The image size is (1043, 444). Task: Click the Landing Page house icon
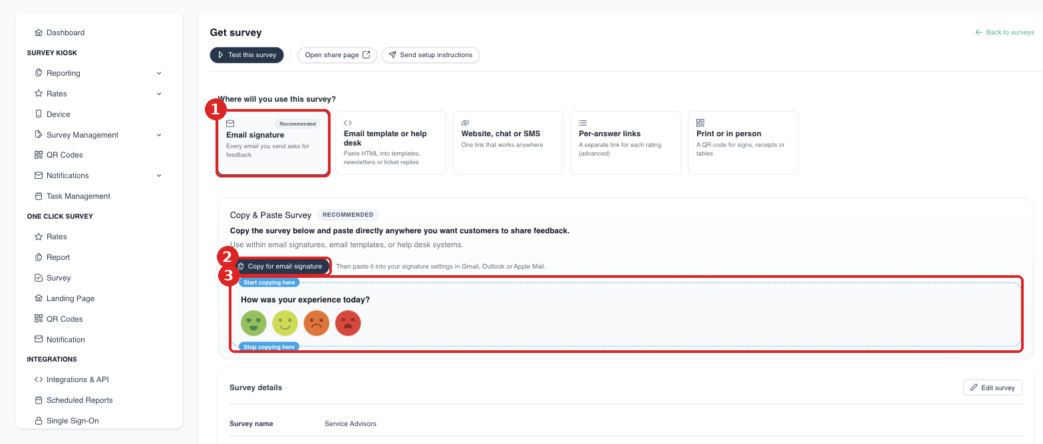coord(39,298)
